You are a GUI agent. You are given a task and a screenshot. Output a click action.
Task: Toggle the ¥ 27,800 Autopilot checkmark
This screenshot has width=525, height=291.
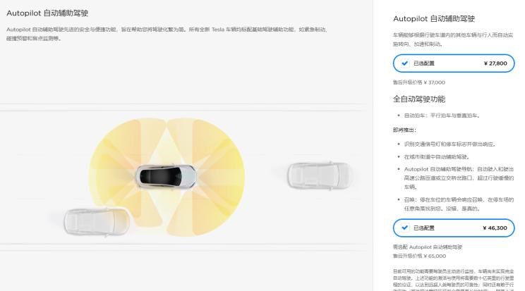[405, 63]
